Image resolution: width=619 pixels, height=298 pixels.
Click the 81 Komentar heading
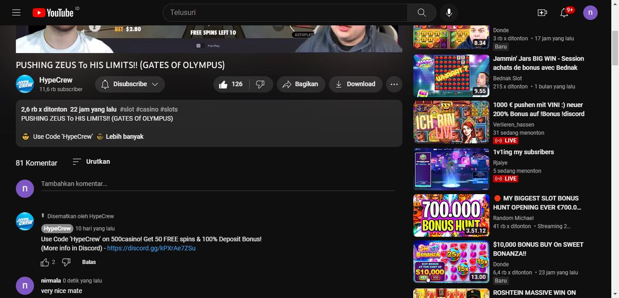37,163
